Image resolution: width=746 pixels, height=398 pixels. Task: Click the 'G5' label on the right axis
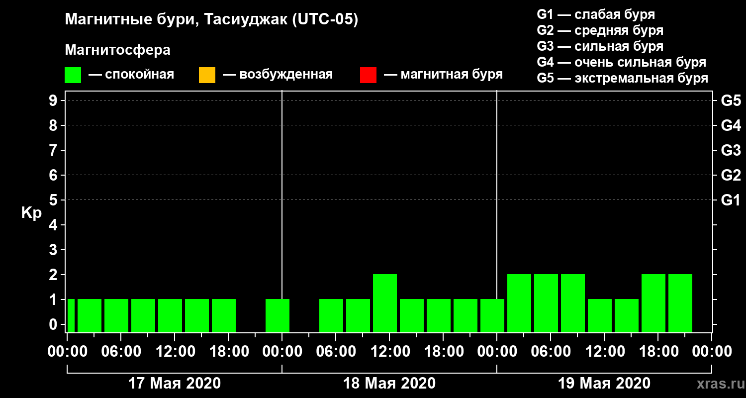(731, 100)
